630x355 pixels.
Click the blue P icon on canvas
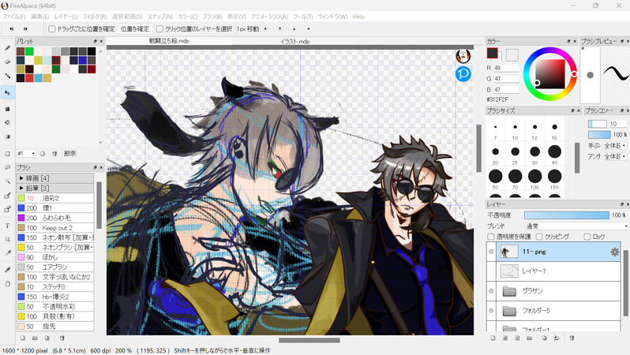click(463, 74)
